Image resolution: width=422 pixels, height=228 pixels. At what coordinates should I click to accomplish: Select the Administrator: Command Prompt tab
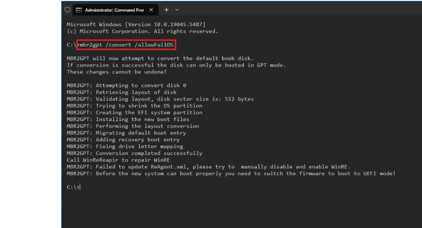click(114, 9)
